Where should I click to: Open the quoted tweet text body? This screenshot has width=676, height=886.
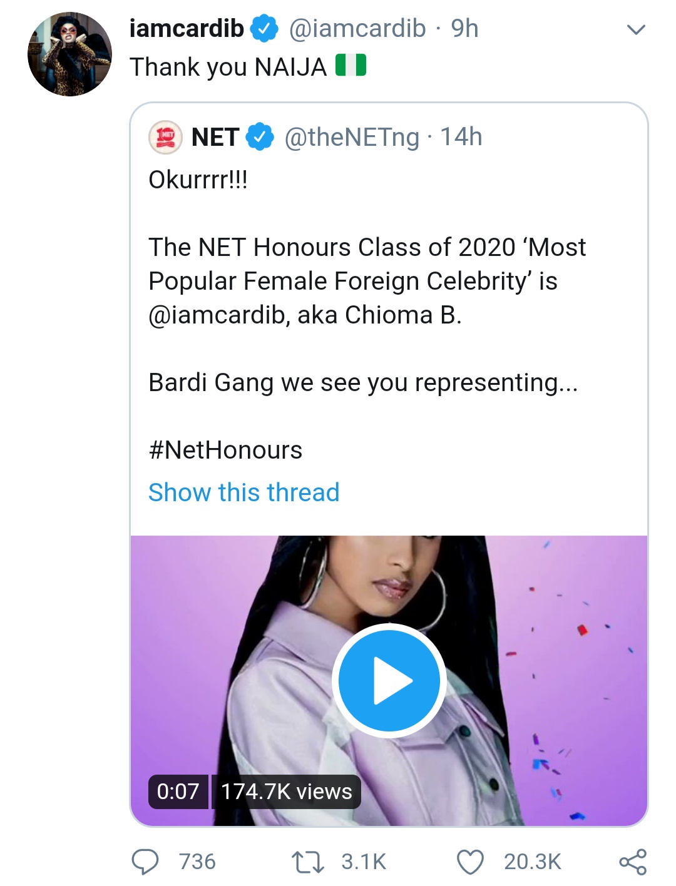click(367, 282)
